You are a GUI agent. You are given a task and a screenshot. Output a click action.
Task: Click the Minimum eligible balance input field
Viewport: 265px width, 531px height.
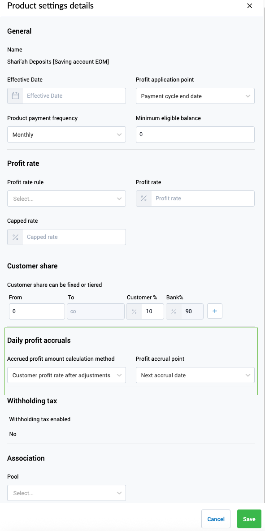(x=195, y=134)
